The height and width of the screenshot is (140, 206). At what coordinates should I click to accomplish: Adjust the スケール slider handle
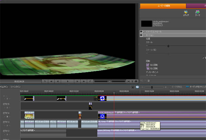(x=168, y=46)
